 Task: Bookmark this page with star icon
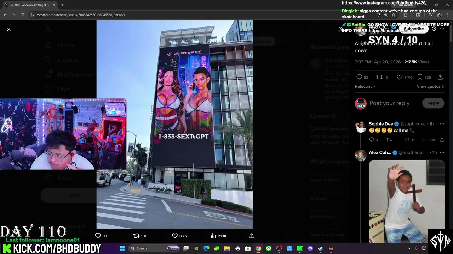point(393,15)
